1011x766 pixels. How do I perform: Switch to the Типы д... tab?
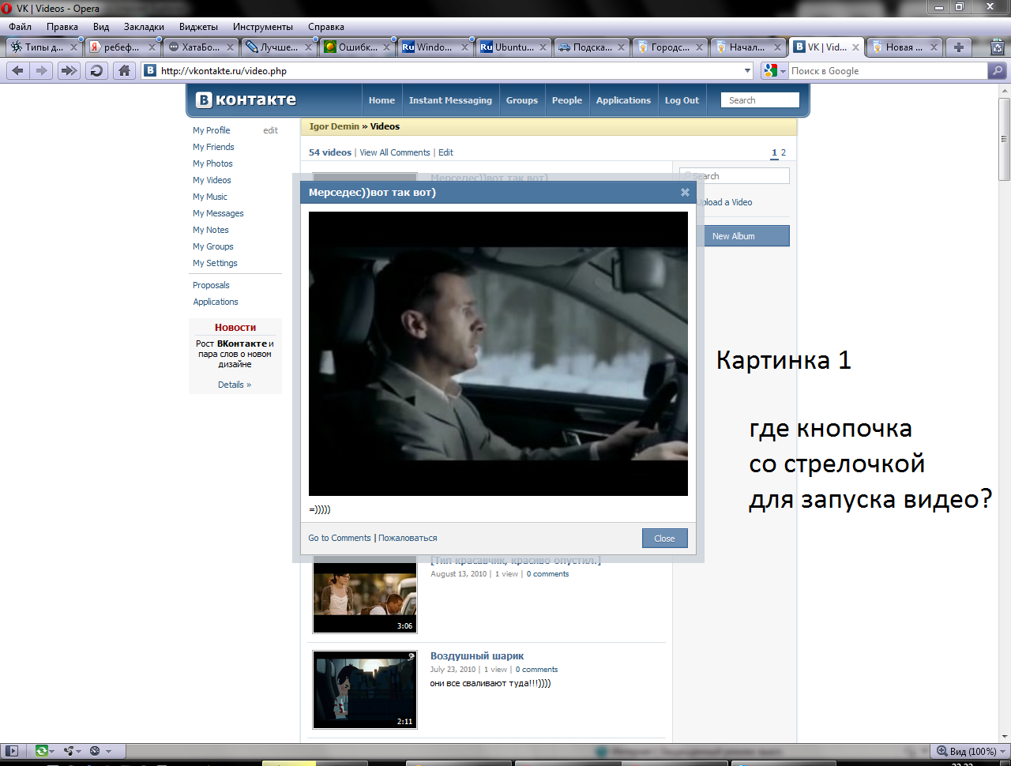43,47
